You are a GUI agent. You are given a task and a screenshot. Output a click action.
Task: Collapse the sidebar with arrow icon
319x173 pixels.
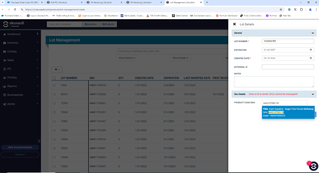[39, 141]
